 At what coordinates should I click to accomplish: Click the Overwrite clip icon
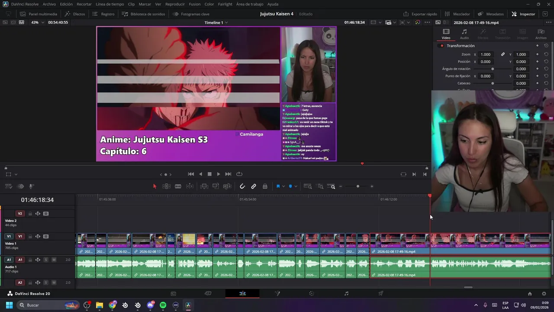pyautogui.click(x=216, y=186)
